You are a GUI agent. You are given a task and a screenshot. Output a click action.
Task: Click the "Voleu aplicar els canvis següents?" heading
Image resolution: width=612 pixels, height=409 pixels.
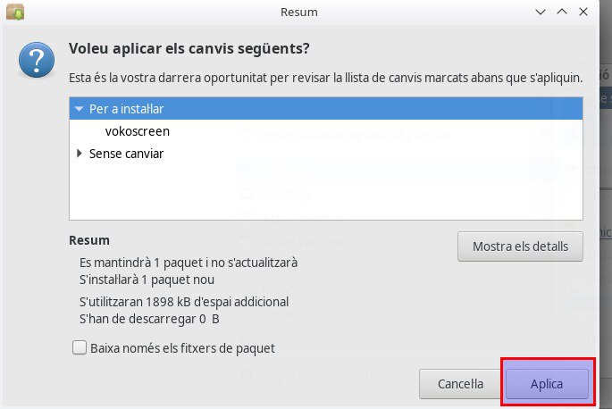tap(189, 49)
